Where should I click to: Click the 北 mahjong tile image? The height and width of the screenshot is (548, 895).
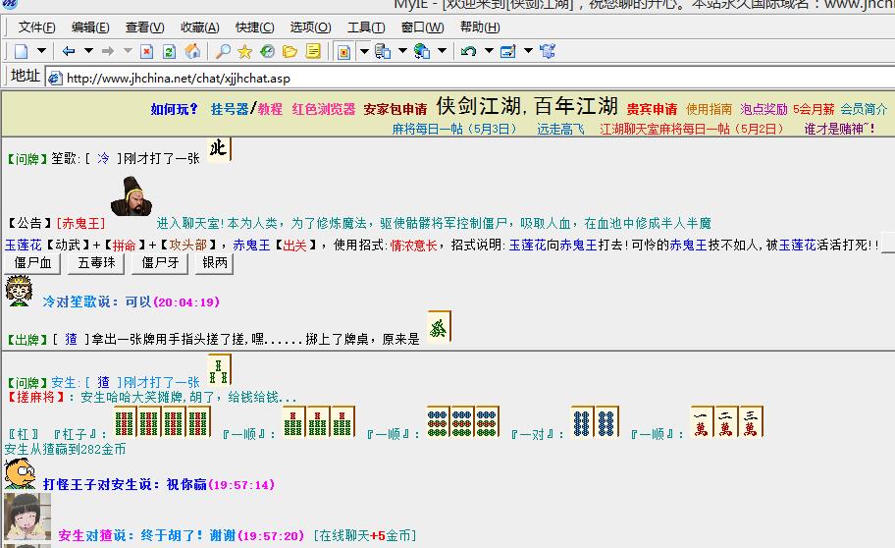tap(219, 149)
